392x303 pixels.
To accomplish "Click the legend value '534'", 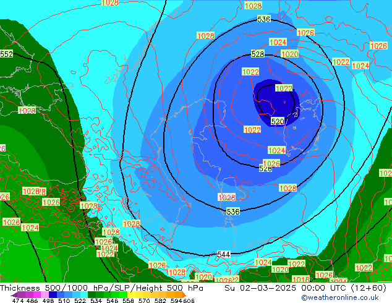I will [96, 301].
